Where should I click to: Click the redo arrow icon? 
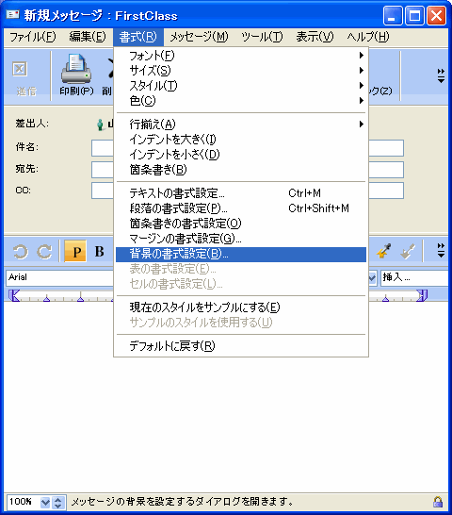coord(44,252)
